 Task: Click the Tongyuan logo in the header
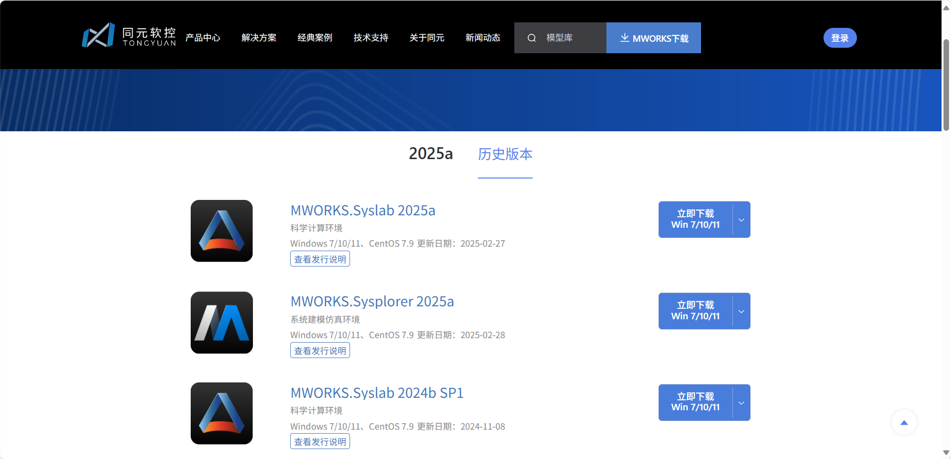point(129,35)
